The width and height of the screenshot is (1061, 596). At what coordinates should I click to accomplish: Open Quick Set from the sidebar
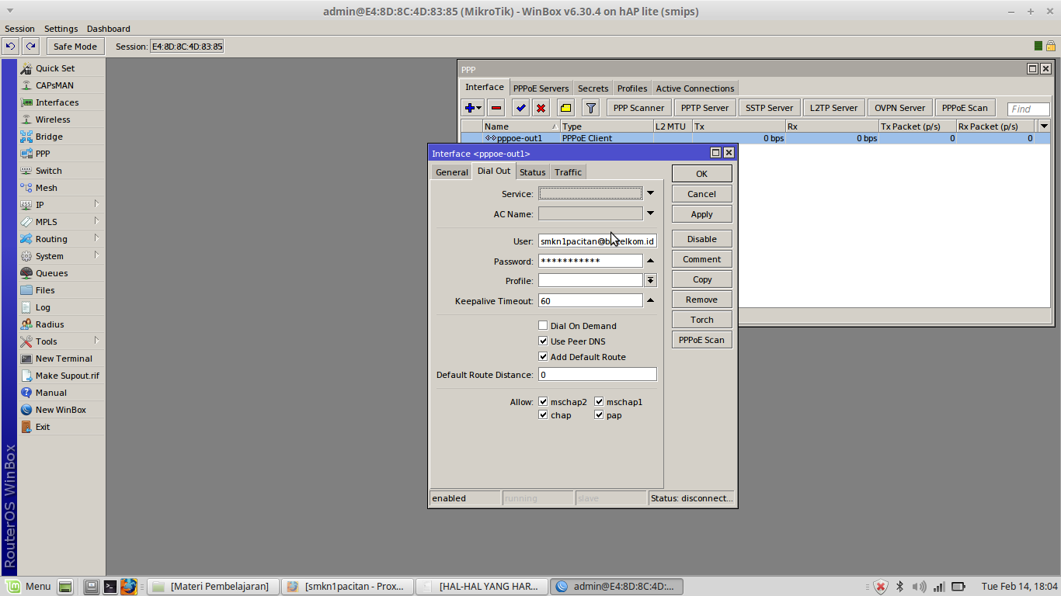[x=55, y=68]
